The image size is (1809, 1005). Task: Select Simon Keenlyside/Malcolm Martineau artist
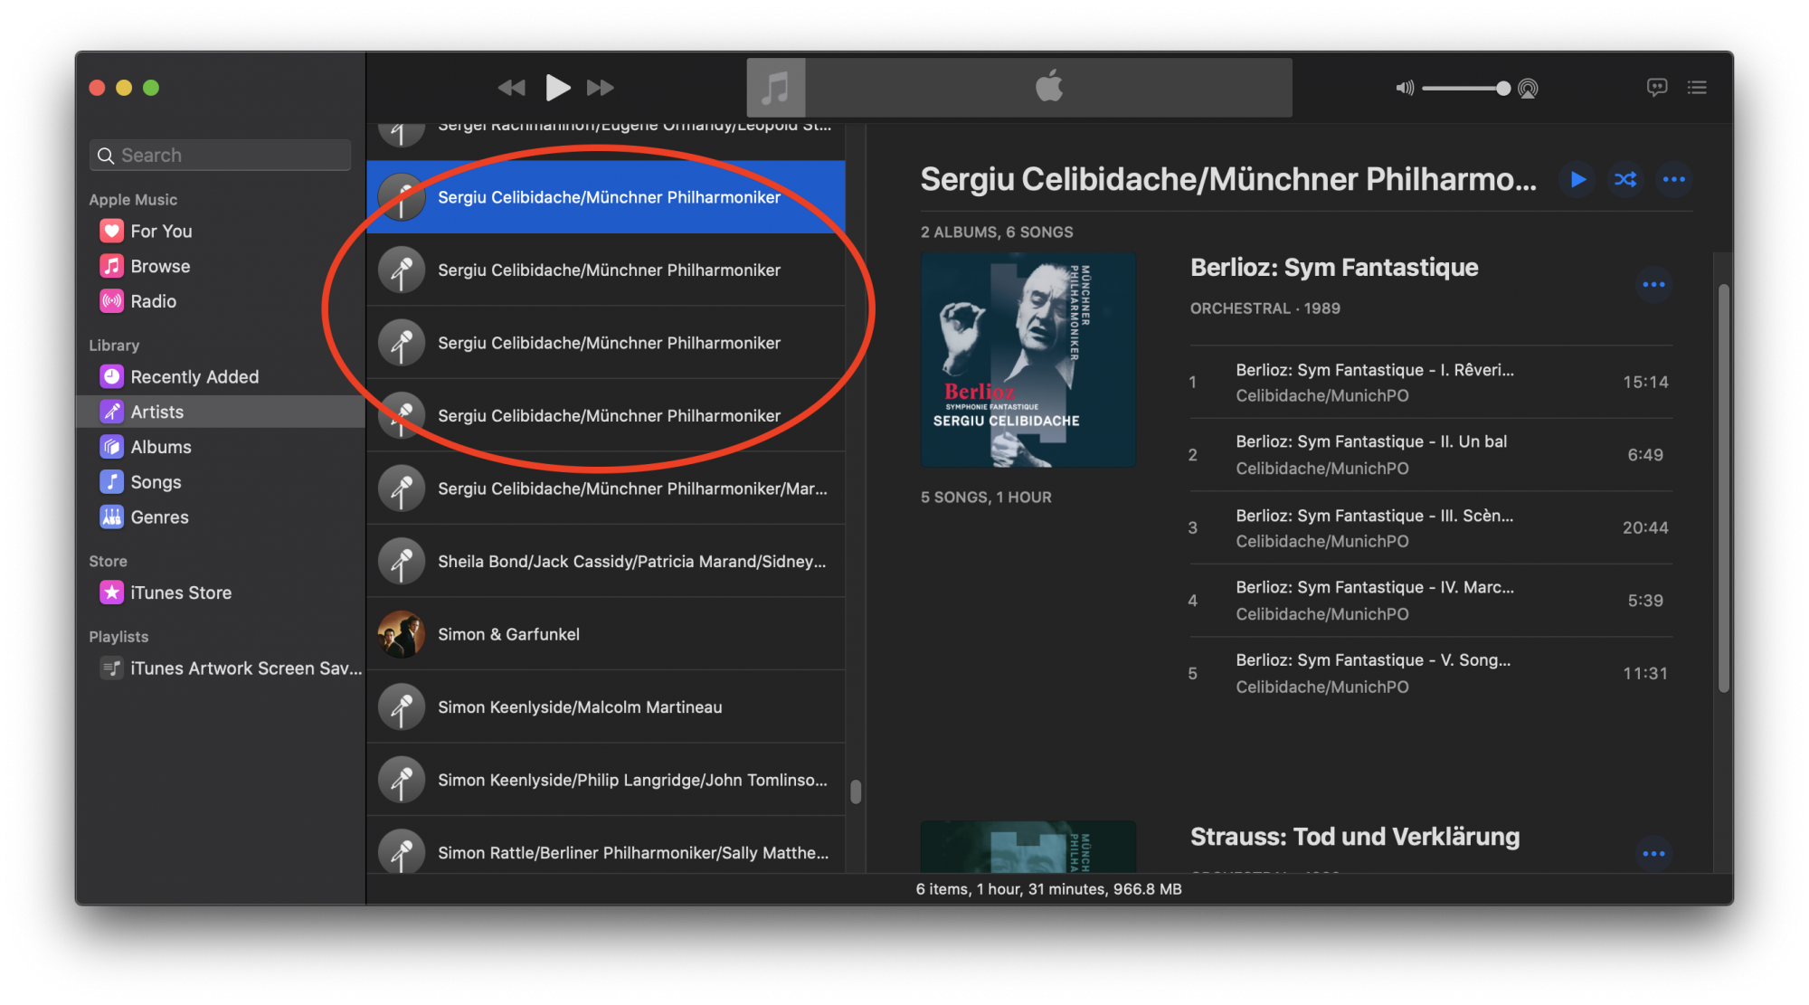606,707
